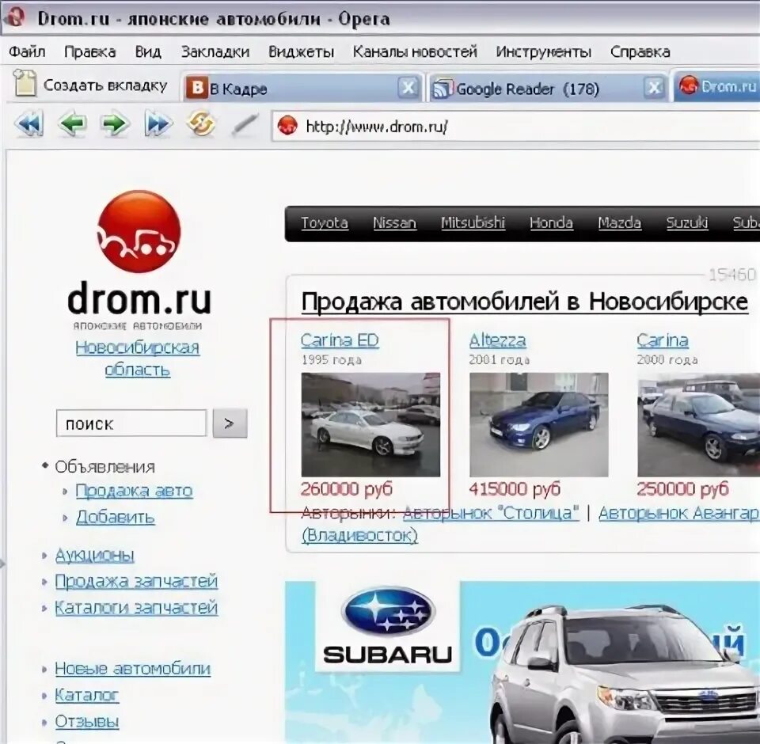760x744 pixels.
Task: Open the Правка menu
Action: coord(90,52)
